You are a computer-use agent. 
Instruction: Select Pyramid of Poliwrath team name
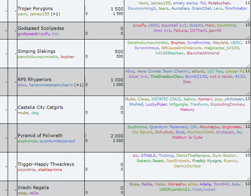pyautogui.click(x=40, y=136)
